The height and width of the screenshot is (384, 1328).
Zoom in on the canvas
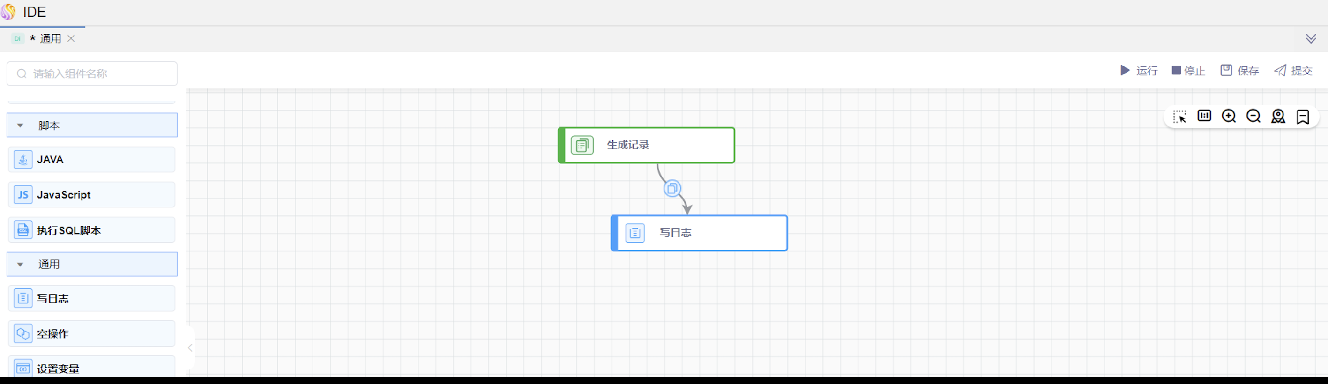pos(1229,116)
